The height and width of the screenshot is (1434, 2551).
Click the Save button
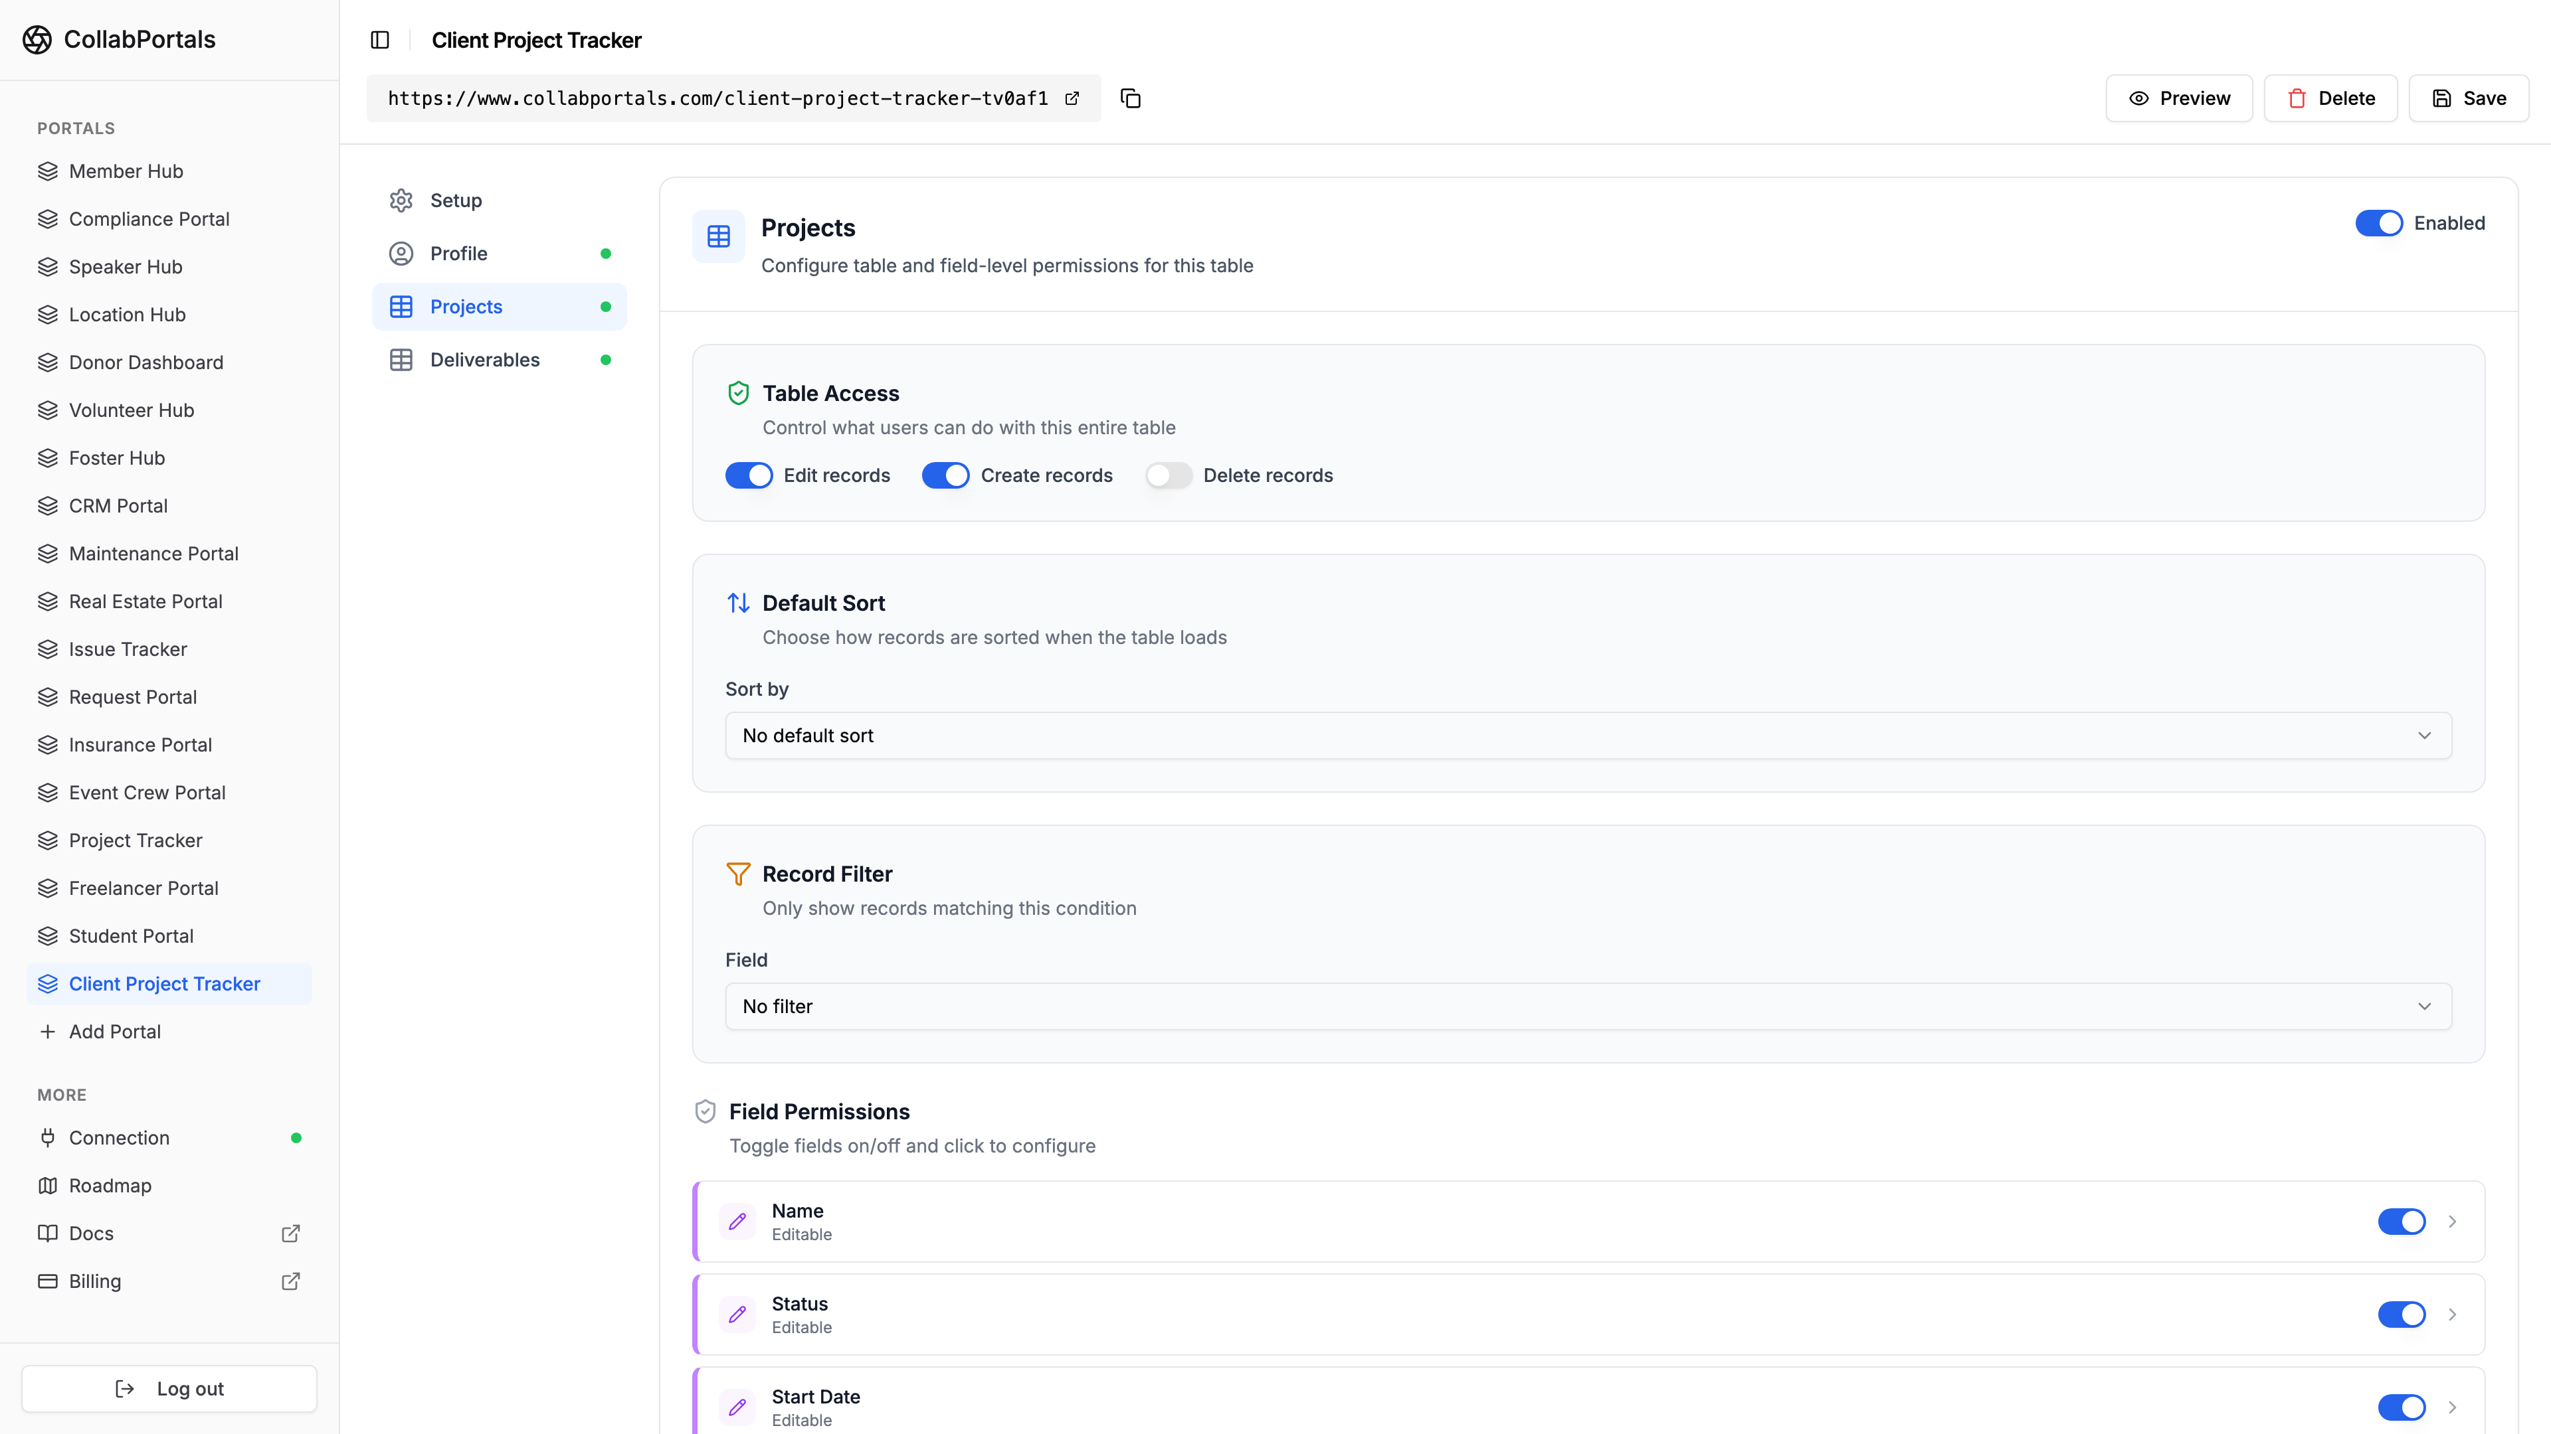click(2469, 98)
